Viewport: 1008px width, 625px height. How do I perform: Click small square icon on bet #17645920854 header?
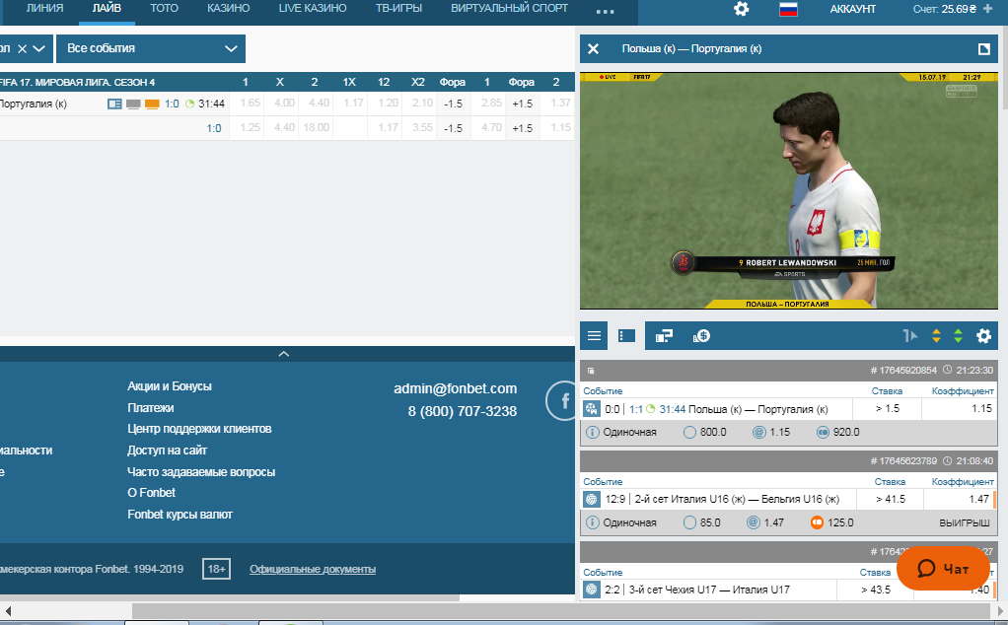[x=591, y=371]
